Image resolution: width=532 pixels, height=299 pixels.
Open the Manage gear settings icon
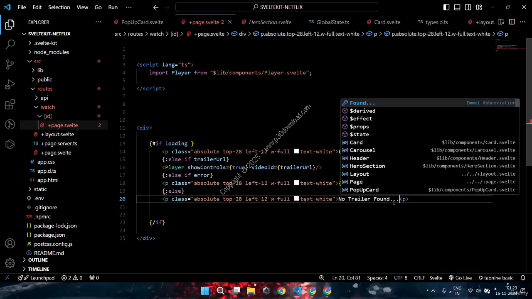tap(10, 263)
